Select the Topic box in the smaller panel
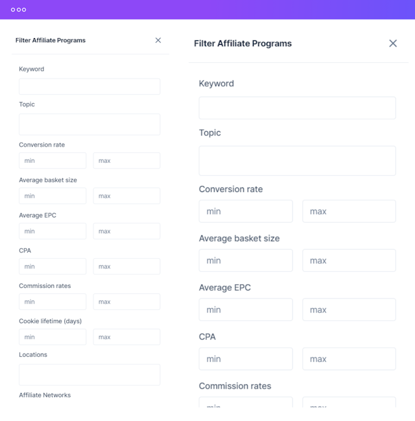 (89, 125)
